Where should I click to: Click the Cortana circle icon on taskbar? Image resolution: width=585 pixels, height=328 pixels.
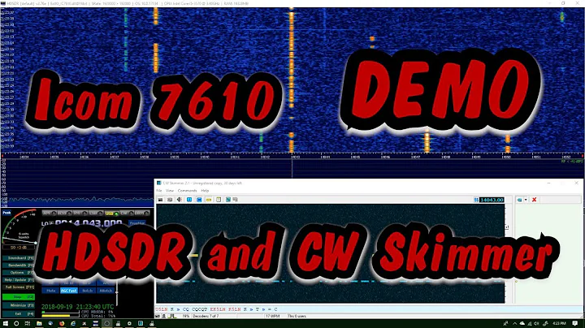16,323
